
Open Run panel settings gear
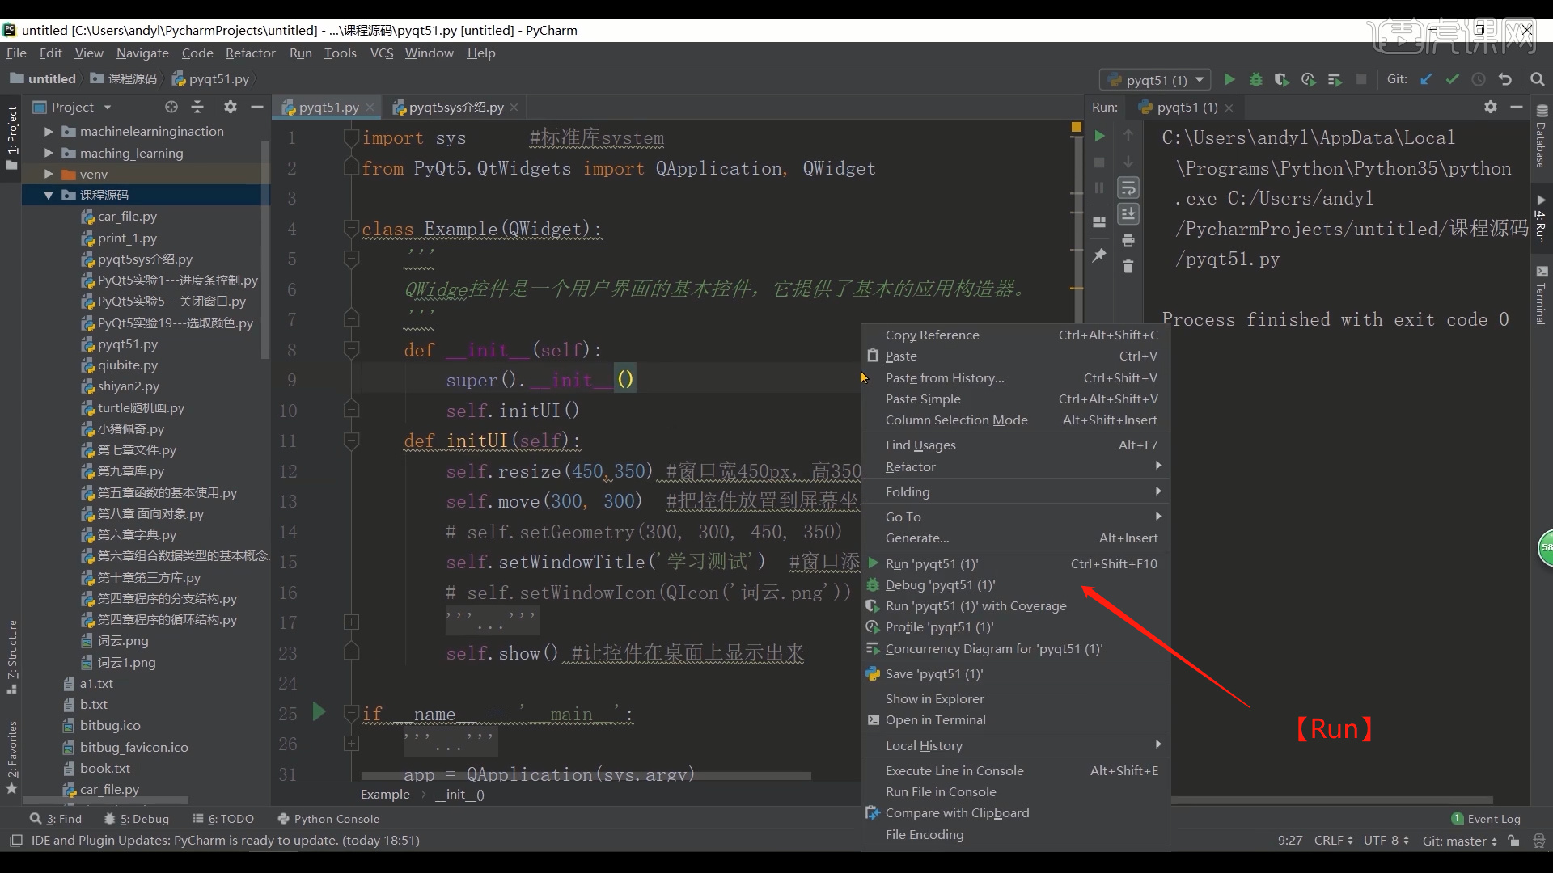tap(1491, 107)
